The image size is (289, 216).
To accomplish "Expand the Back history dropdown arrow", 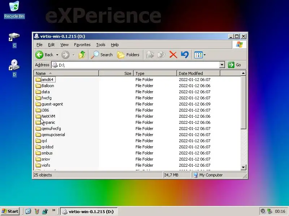I will (x=57, y=55).
